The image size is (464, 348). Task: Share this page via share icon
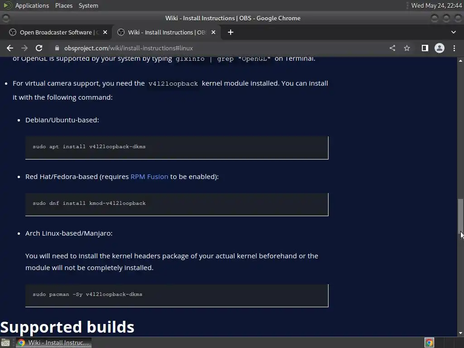coord(392,48)
